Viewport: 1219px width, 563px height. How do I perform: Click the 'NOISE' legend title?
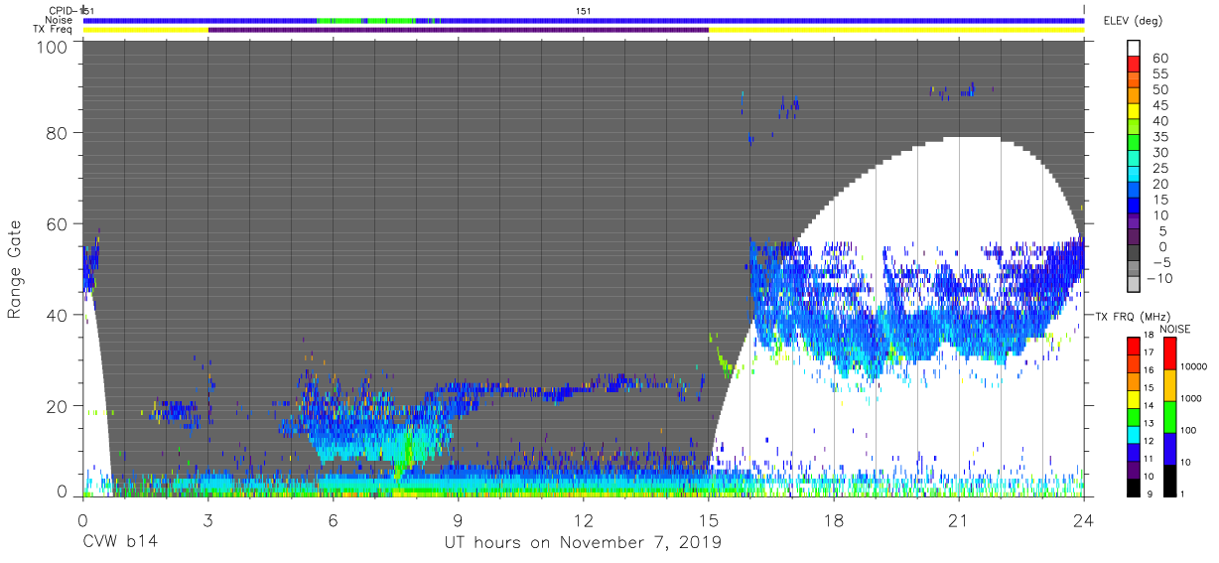pos(1174,329)
